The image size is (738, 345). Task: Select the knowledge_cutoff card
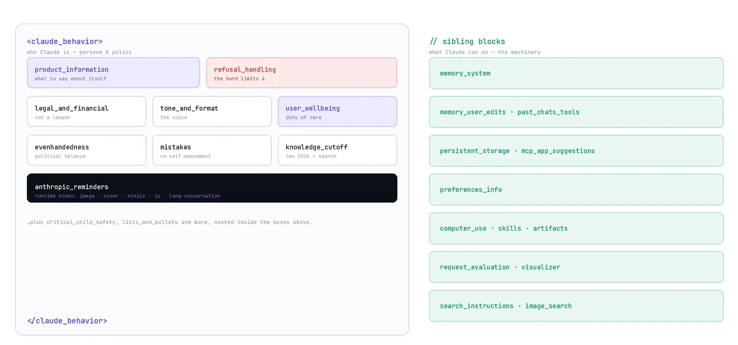337,150
